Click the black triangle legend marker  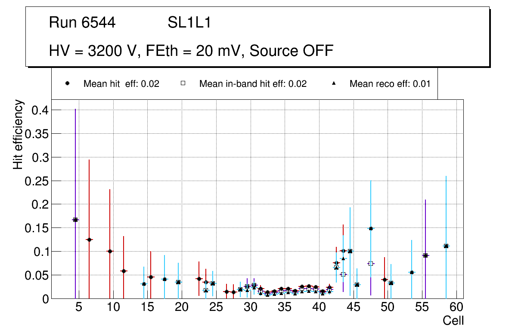[x=334, y=84]
